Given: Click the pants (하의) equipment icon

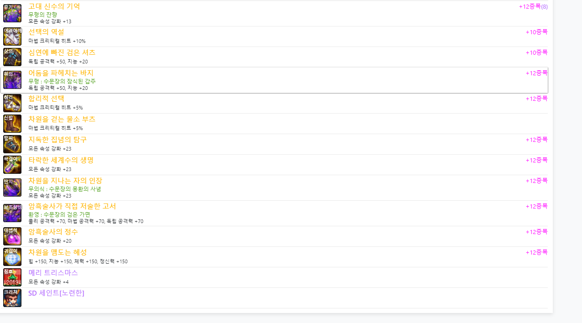Looking at the screenshot, I should pyautogui.click(x=12, y=80).
